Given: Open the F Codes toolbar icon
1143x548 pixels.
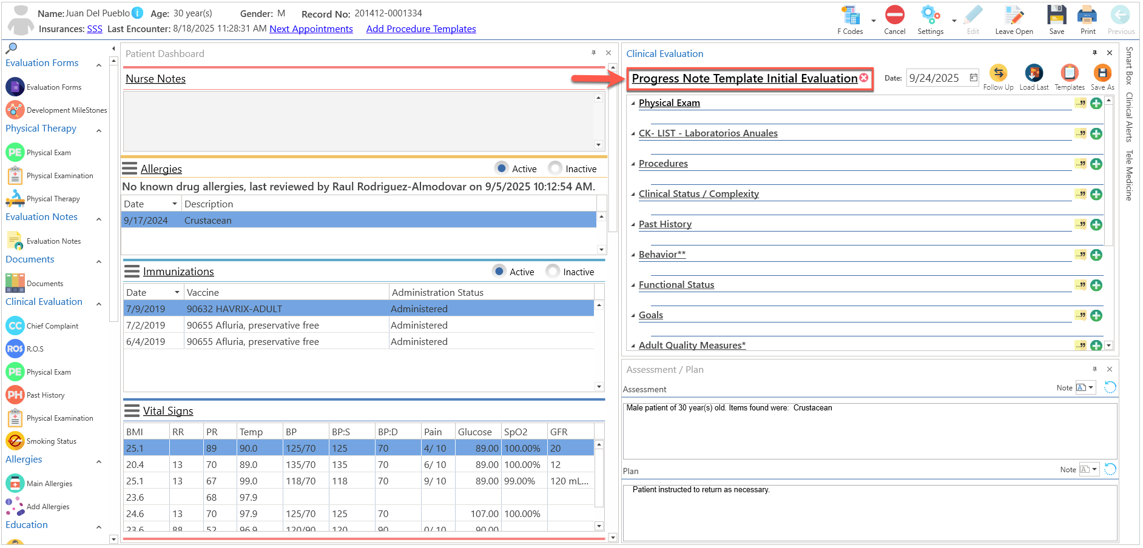Looking at the screenshot, I should 850,16.
